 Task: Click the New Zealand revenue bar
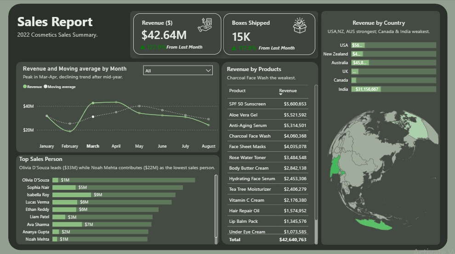point(393,54)
